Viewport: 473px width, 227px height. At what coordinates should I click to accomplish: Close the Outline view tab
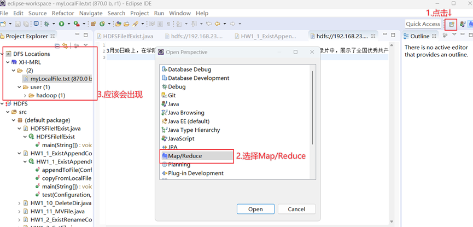click(x=434, y=36)
